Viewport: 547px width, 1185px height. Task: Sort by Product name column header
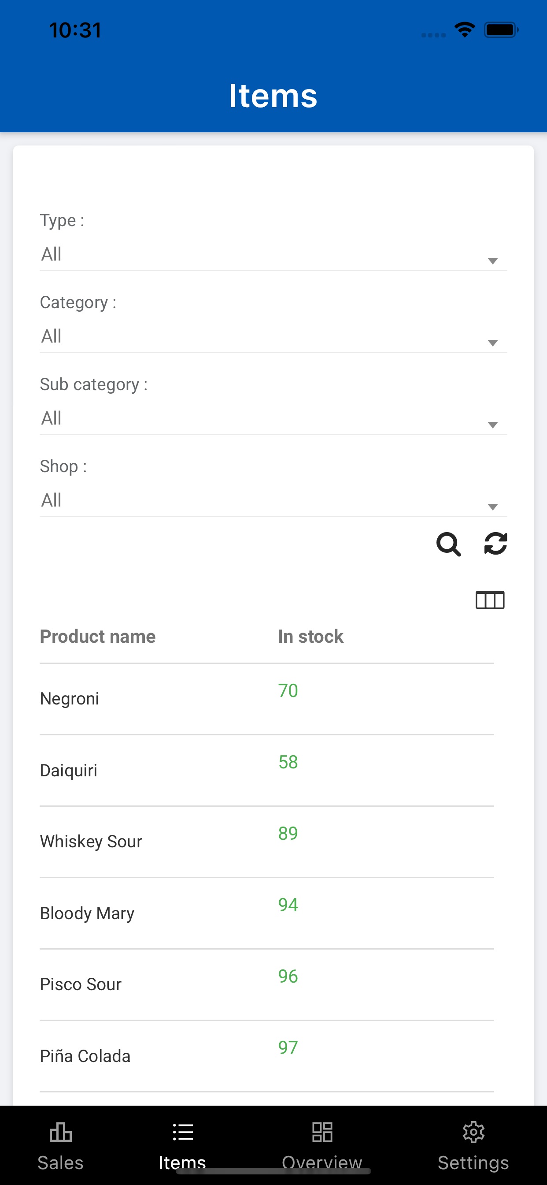98,637
